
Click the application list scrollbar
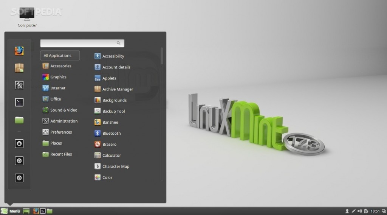pyautogui.click(x=162, y=56)
